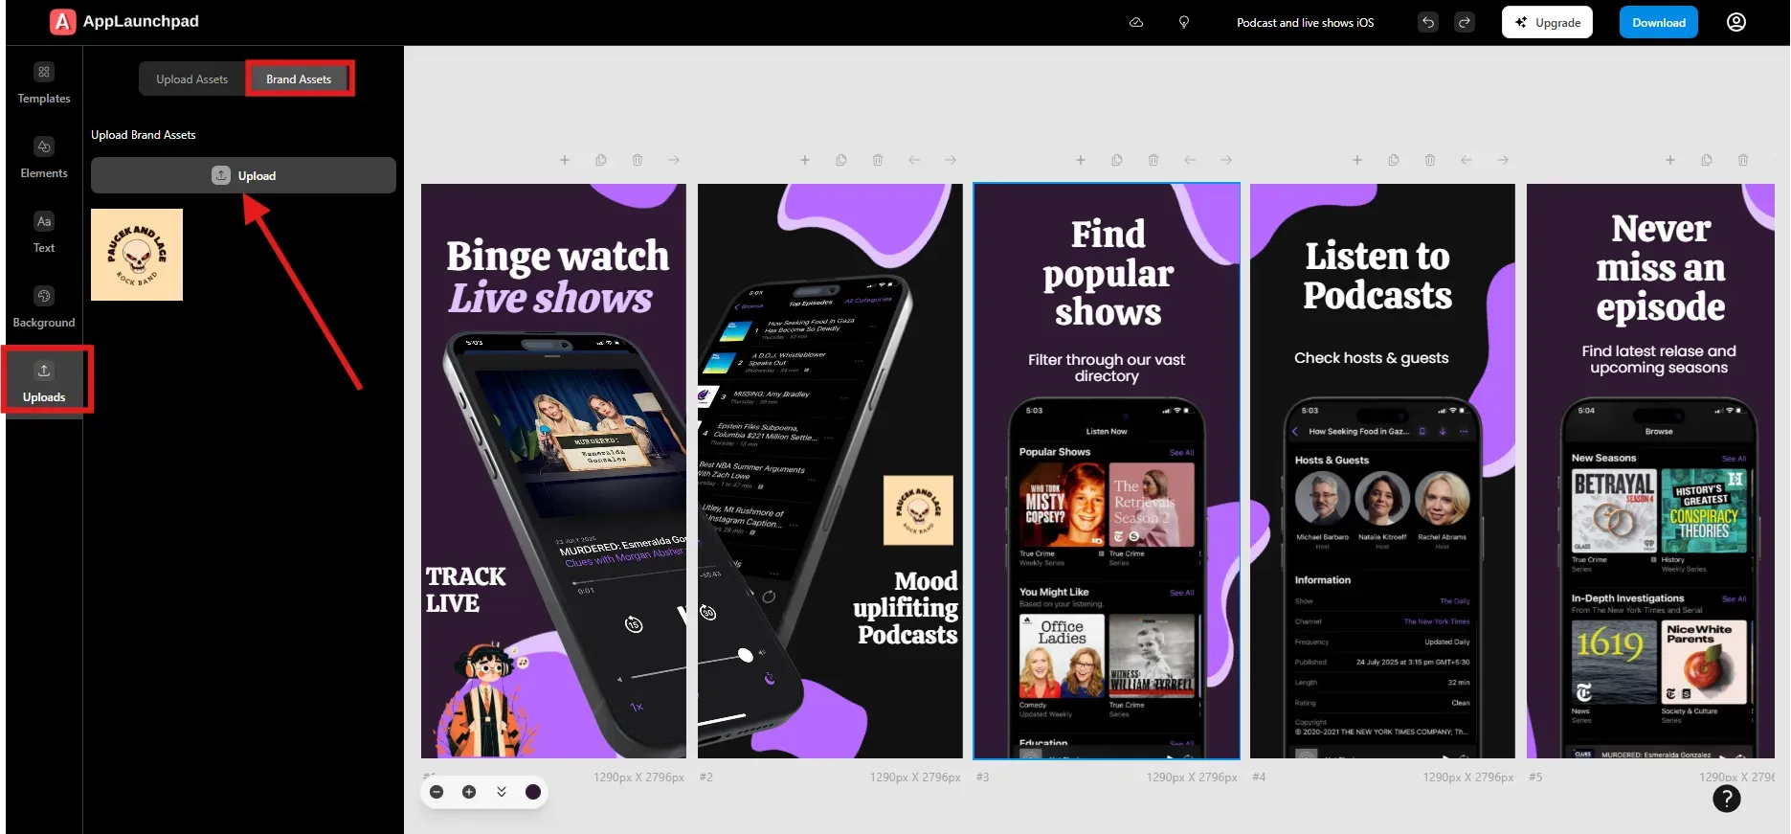The image size is (1791, 834).
Task: Select the Brand Assets tab
Action: [299, 79]
